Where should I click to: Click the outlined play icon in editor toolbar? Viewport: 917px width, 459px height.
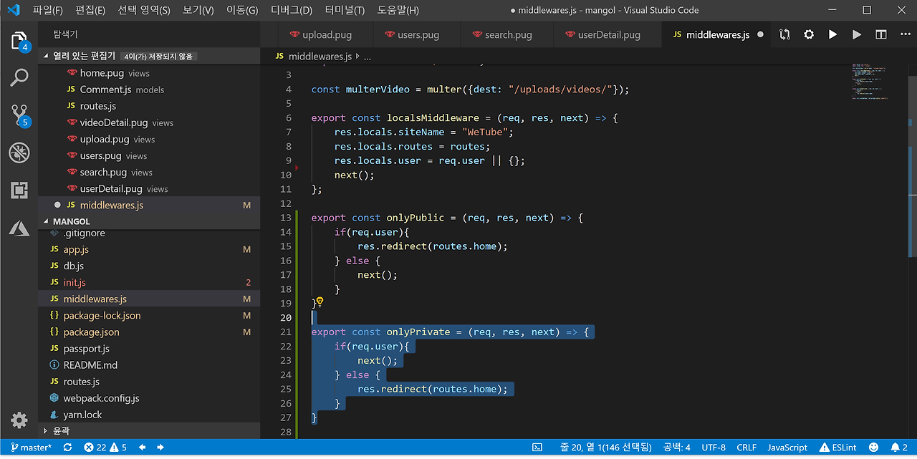(x=857, y=34)
